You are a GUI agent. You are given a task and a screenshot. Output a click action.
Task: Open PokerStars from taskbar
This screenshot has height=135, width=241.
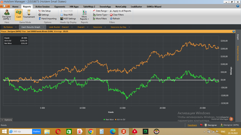[x=135, y=132]
